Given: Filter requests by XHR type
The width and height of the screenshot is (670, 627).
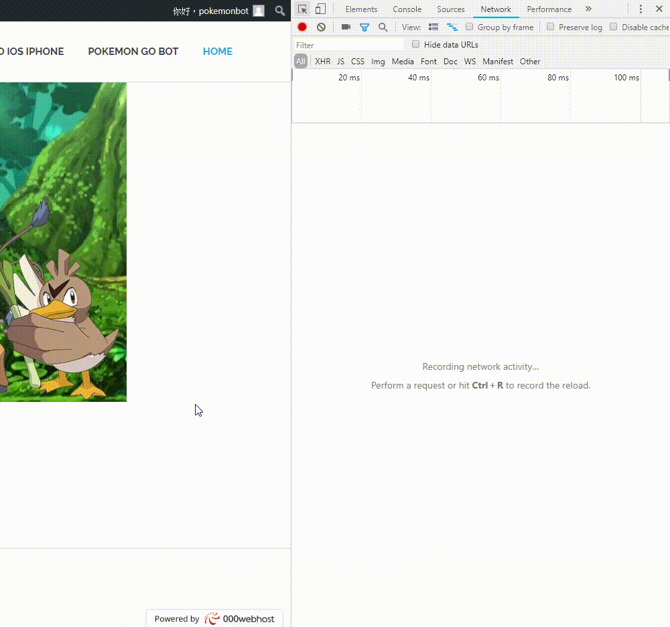Looking at the screenshot, I should click(323, 62).
